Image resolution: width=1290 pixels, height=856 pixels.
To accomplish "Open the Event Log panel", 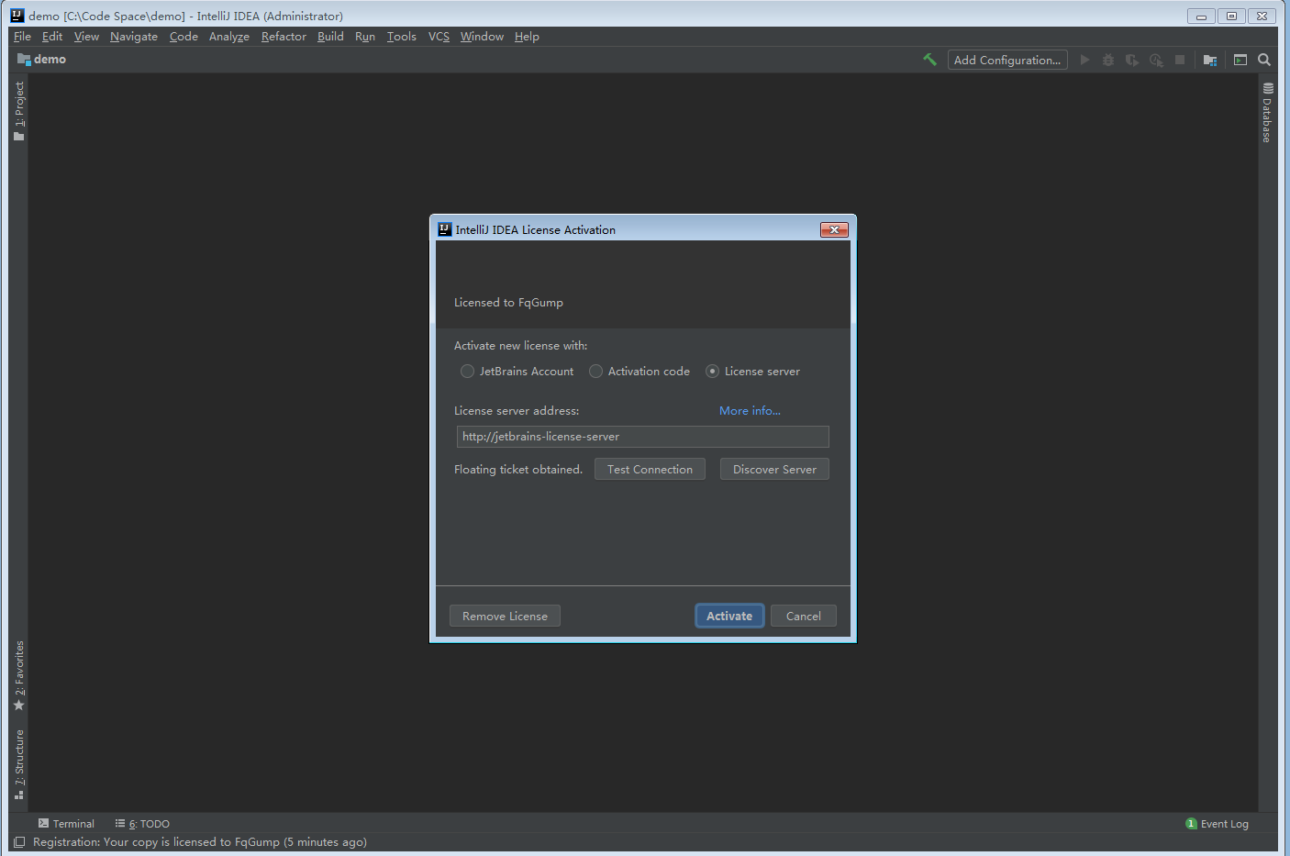I will [x=1217, y=824].
